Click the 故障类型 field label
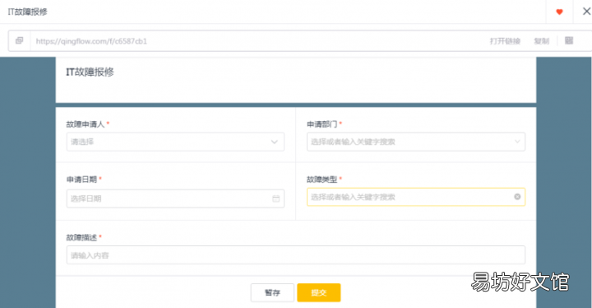Screen dimensions: 592x308 pyautogui.click(x=321, y=180)
